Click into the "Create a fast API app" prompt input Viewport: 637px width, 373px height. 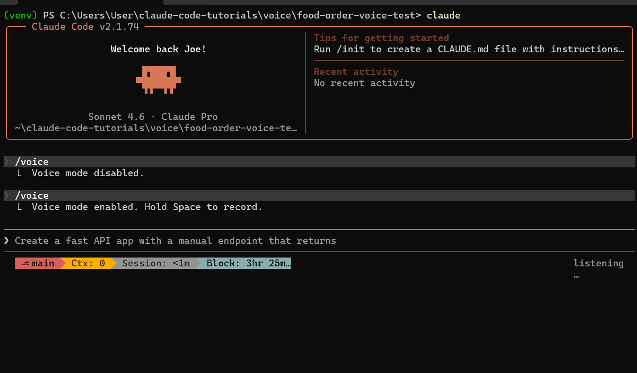(x=175, y=241)
